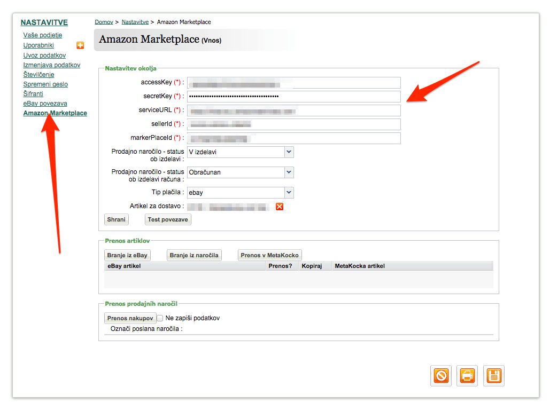Screen dimensions: 550x403
Task: Click the Test povezave button
Action: click(168, 219)
